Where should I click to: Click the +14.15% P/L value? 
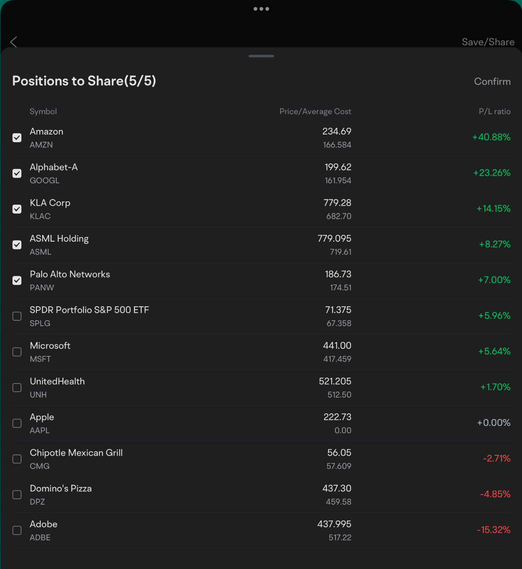tap(493, 209)
